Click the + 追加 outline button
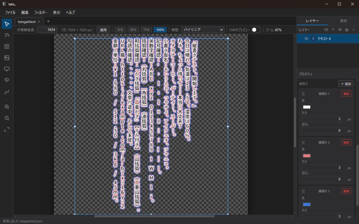The width and height of the screenshot is (359, 224). (x=346, y=84)
